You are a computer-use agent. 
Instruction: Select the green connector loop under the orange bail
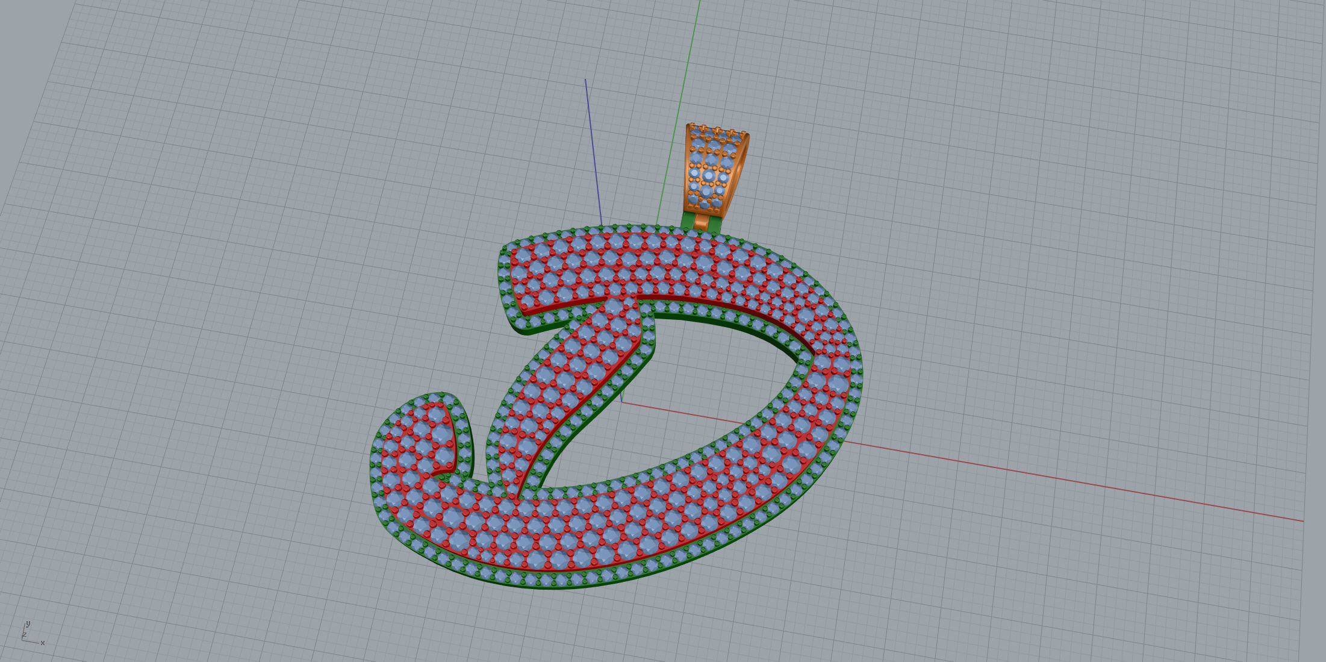point(700,222)
